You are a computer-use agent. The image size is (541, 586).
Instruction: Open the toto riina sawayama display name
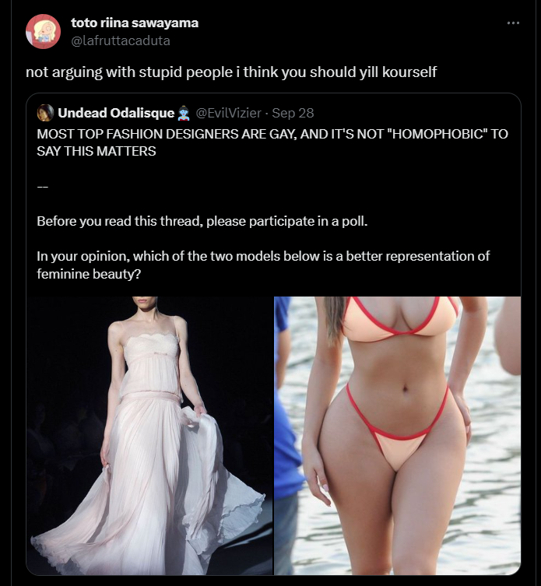coord(135,23)
